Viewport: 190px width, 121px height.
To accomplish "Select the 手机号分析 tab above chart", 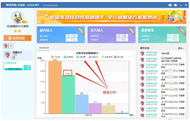I will (x=44, y=48).
